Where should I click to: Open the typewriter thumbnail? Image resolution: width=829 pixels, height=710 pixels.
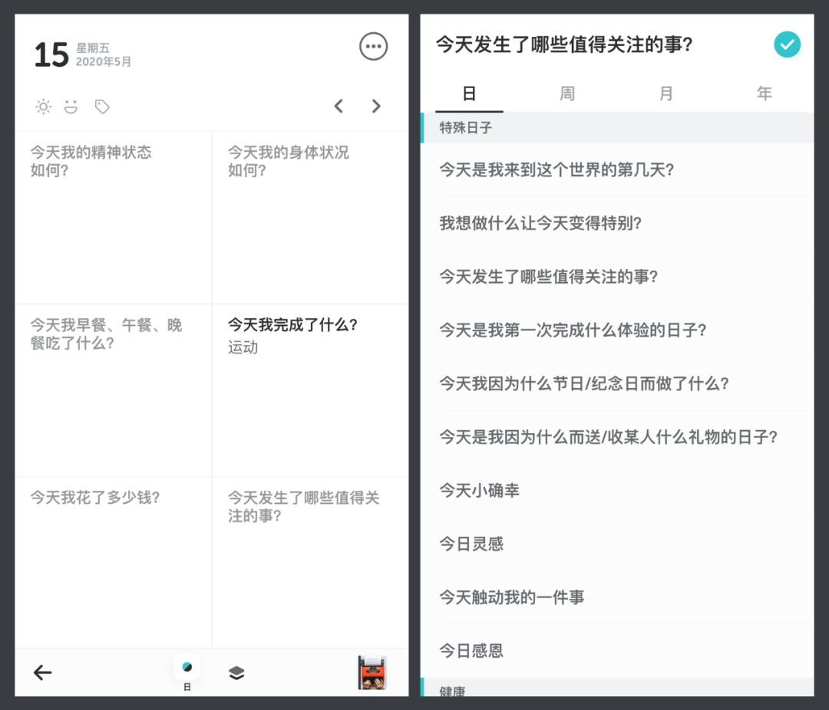[x=373, y=672]
